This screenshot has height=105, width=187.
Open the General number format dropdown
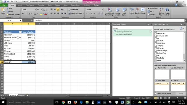tap(102, 10)
